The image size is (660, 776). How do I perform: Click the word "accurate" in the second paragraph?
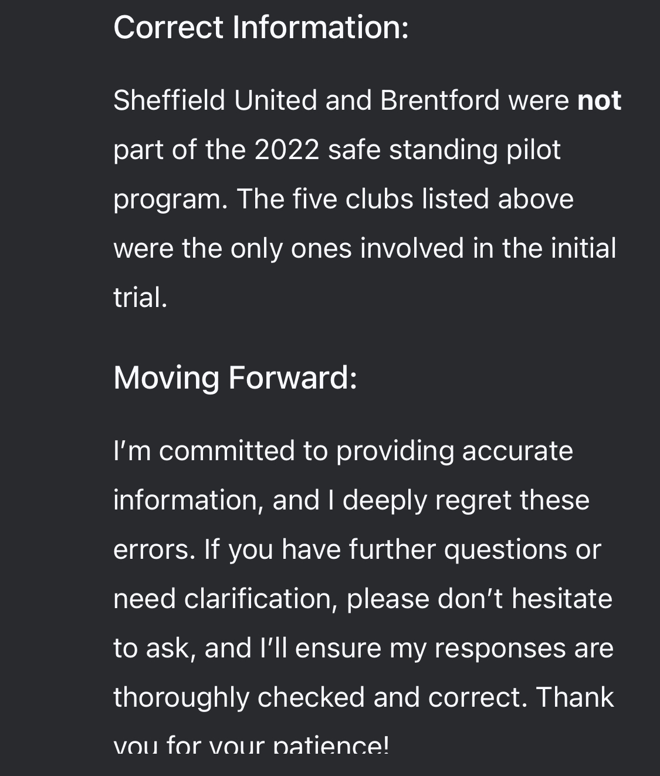pyautogui.click(x=517, y=451)
